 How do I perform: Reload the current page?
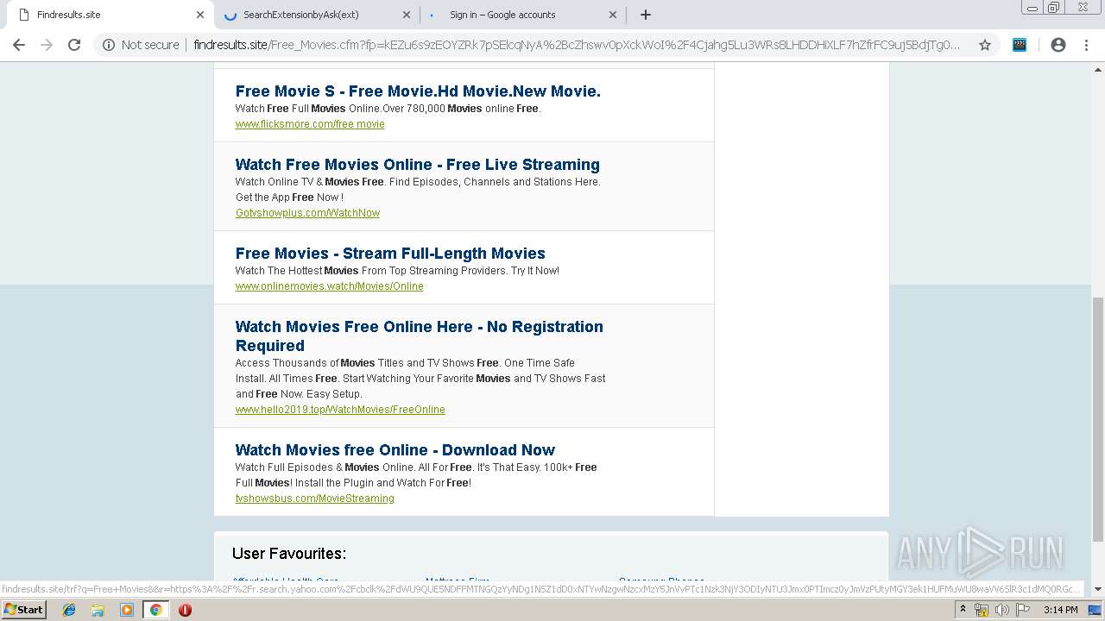point(74,45)
